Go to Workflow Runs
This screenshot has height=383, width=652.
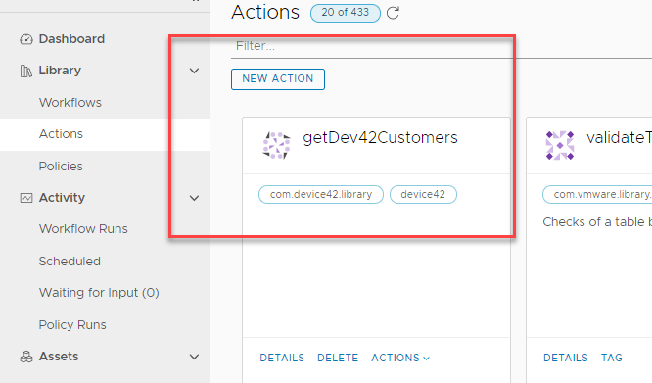click(83, 229)
